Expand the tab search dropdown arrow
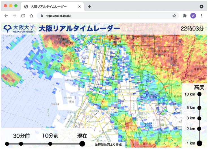This screenshot has height=149, width=208. 201,6
